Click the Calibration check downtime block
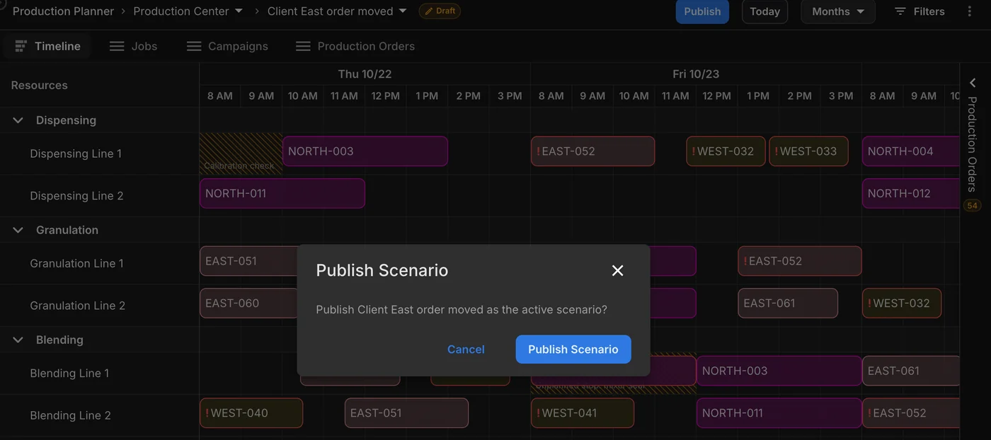 point(241,154)
